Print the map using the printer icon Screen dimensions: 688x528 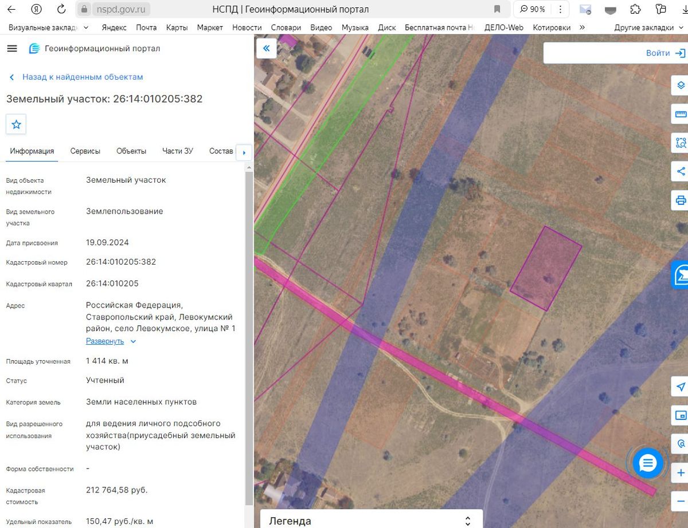click(681, 200)
